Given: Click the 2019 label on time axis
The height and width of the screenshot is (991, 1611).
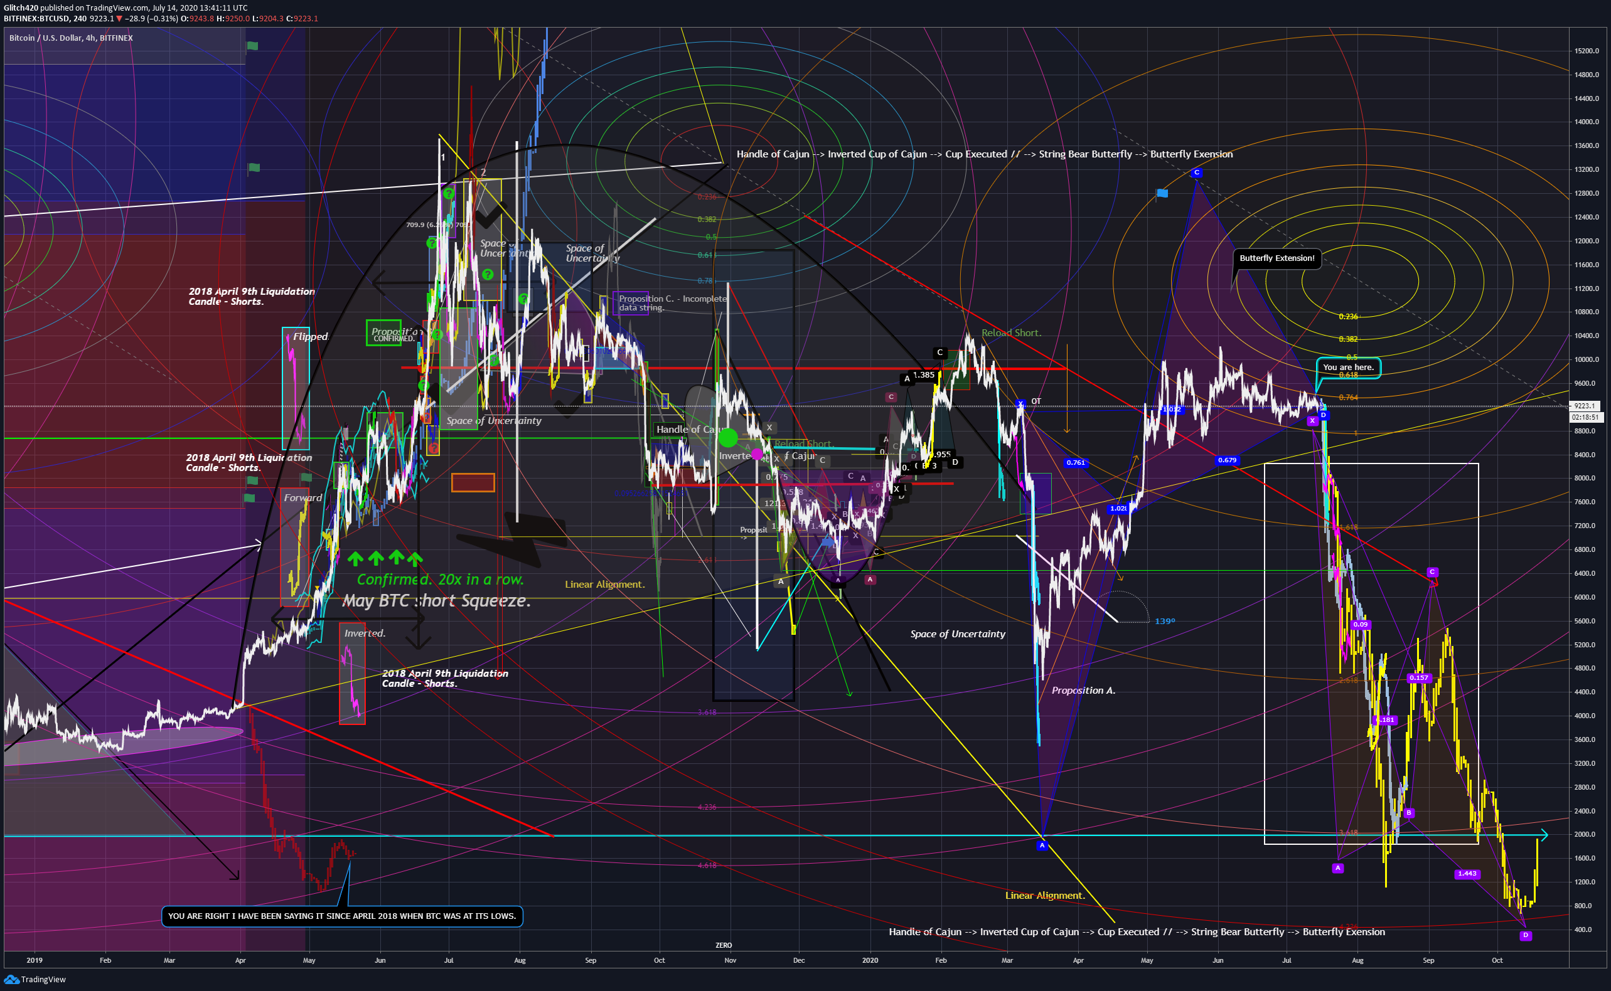Looking at the screenshot, I should [35, 960].
